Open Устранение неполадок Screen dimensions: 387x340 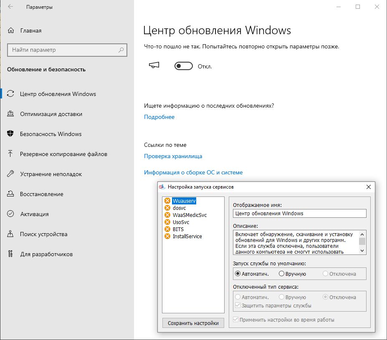tap(51, 174)
